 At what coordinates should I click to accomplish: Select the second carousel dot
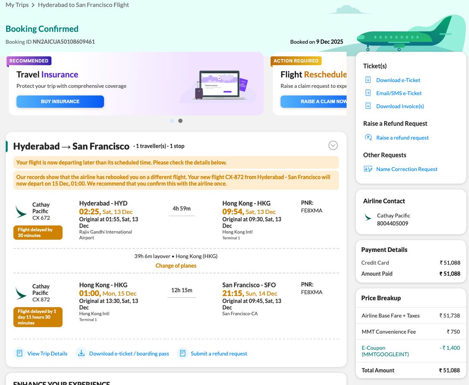pos(180,121)
